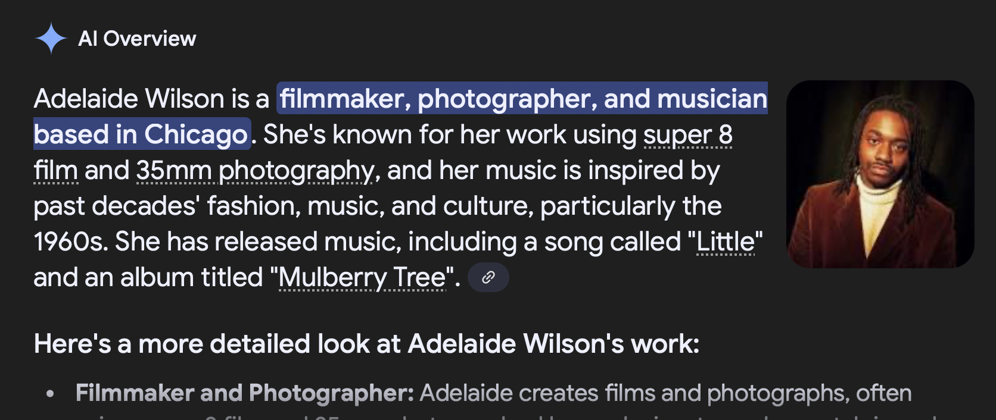Open the chain-link source icon after Mulberry Tree

(488, 277)
